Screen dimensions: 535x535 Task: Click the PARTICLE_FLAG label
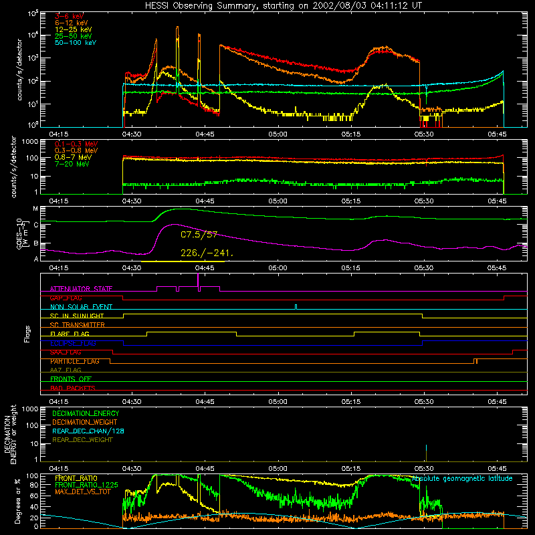pos(75,361)
